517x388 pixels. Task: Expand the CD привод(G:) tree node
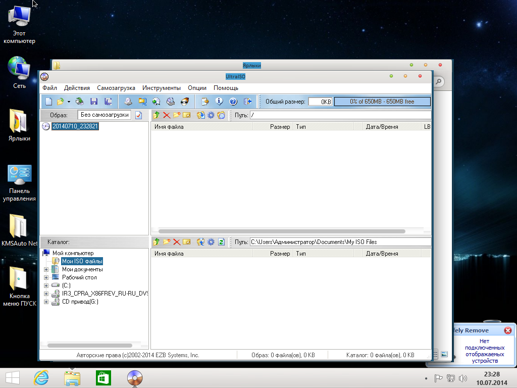click(x=46, y=302)
